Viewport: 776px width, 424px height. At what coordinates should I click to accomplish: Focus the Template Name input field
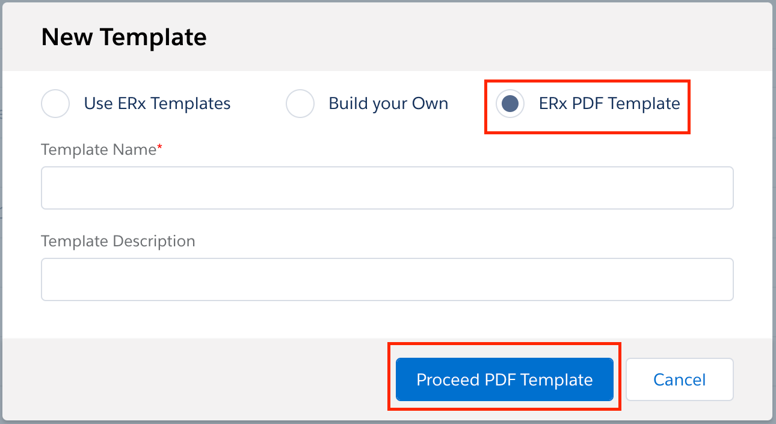point(387,188)
